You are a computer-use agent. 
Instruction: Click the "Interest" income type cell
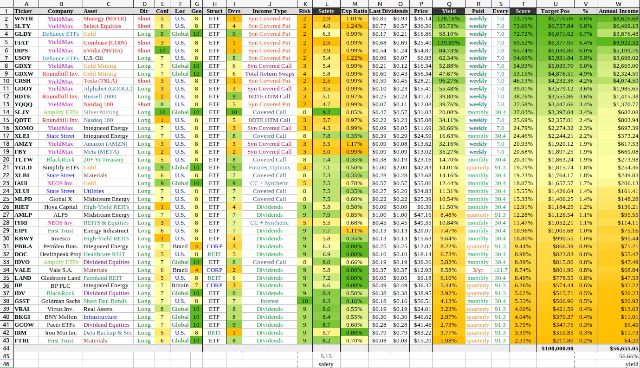pos(270,301)
